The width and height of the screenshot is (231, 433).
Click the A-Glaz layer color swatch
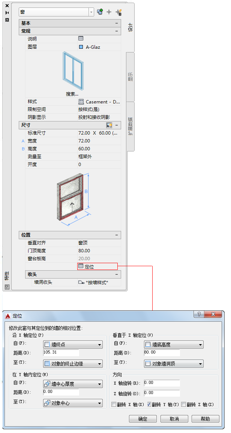[x=81, y=47]
